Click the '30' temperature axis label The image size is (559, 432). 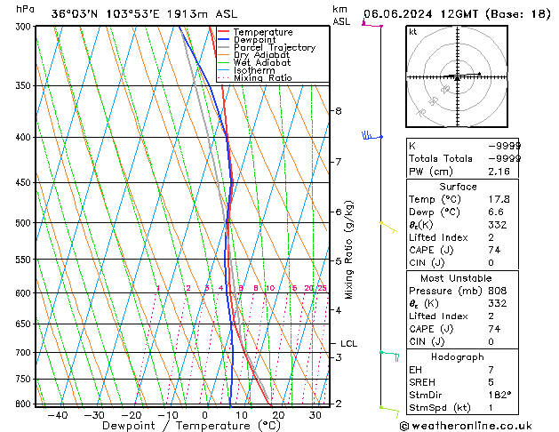pos(315,415)
